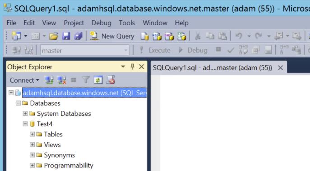Click the XMLA Query icon
Screen dimensions: 310x171
point(182,36)
